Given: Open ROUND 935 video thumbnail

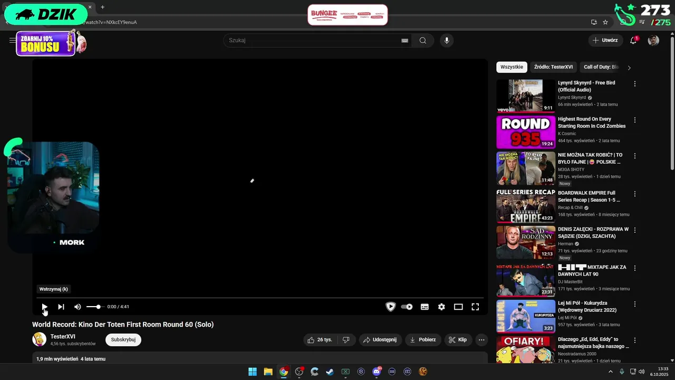Looking at the screenshot, I should pyautogui.click(x=526, y=132).
